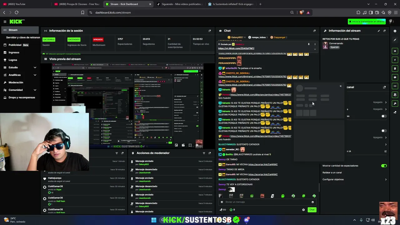Send message with green Chat button
Screen dimensions: 400x225
coord(312,210)
